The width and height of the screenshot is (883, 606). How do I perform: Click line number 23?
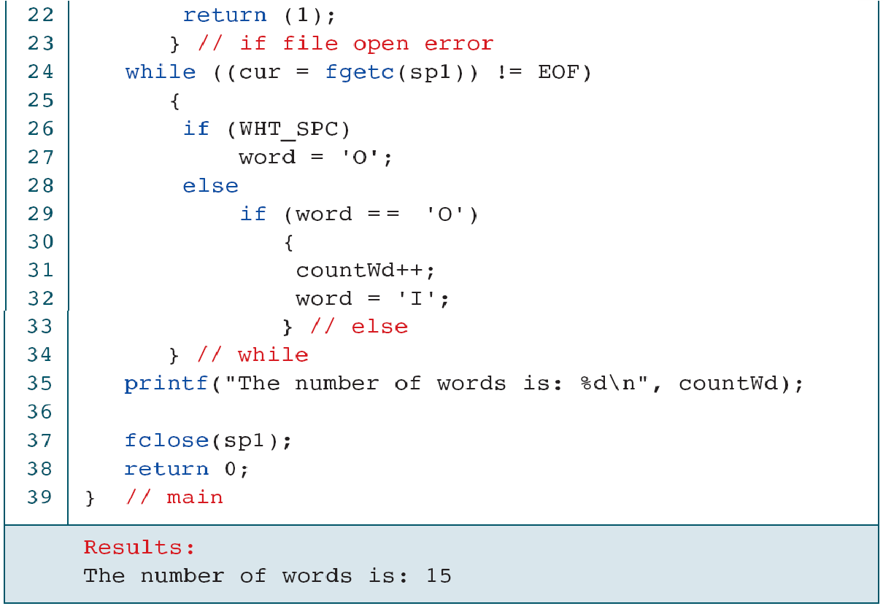click(x=41, y=44)
